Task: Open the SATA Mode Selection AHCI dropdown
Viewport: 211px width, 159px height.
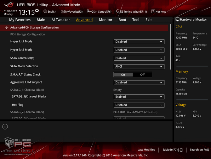Action: (139, 66)
